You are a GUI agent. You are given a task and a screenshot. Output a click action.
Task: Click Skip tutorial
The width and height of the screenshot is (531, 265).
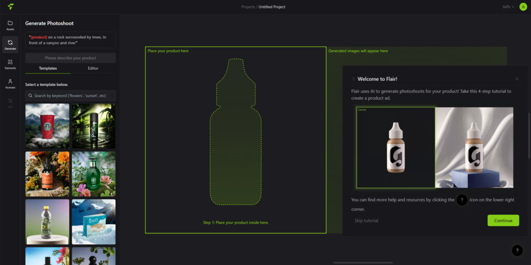click(x=367, y=220)
